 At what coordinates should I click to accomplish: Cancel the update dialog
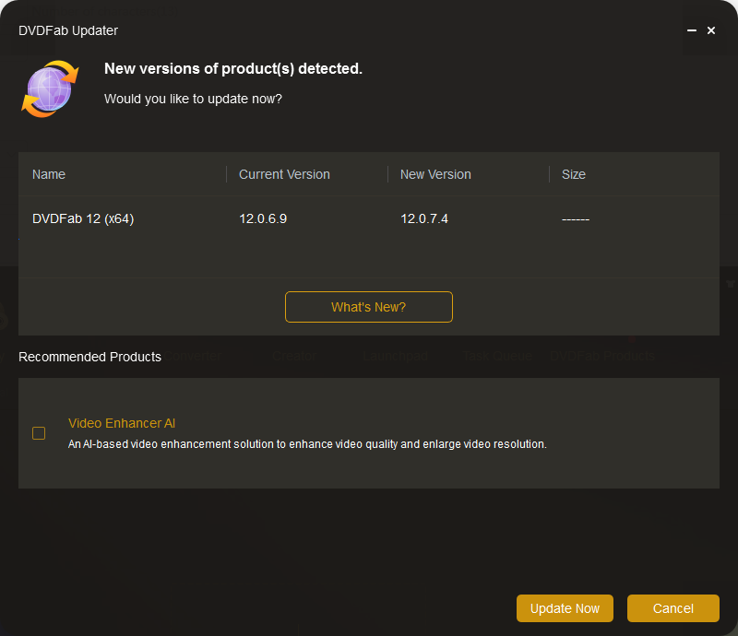(x=673, y=608)
